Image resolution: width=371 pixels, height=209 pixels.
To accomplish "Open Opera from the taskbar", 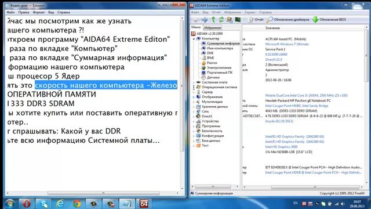I will [26, 204].
